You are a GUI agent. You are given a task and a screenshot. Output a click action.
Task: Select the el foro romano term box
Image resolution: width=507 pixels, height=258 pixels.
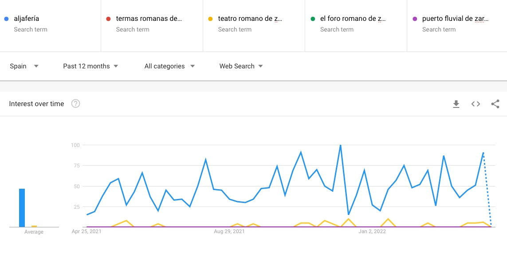[x=356, y=24]
